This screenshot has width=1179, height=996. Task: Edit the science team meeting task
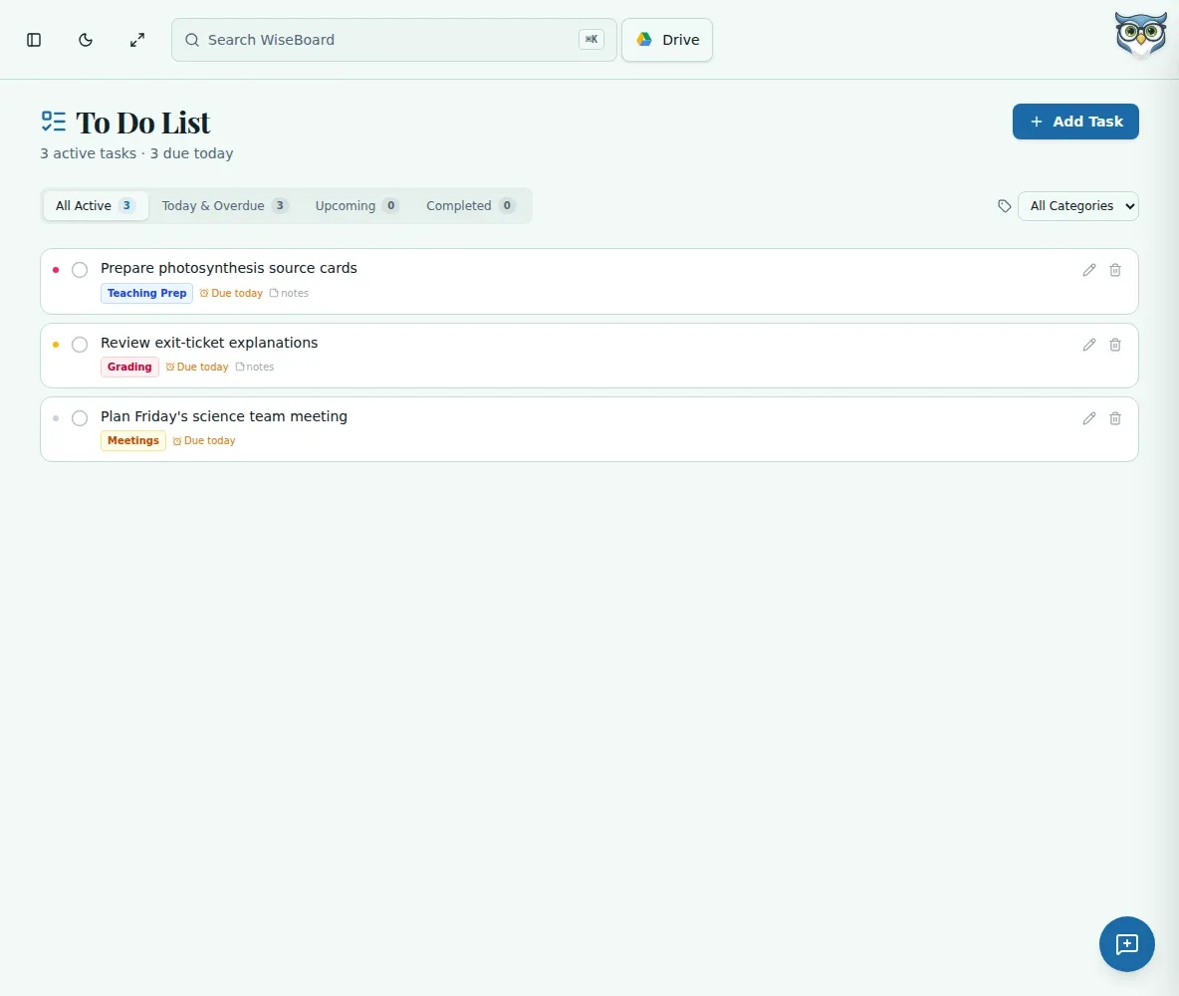point(1088,418)
